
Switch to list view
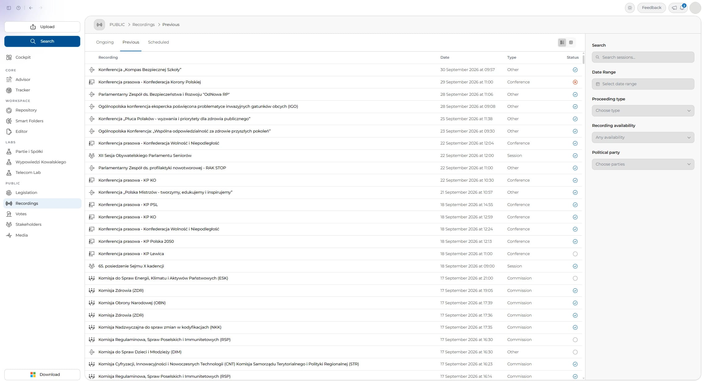pos(562,42)
